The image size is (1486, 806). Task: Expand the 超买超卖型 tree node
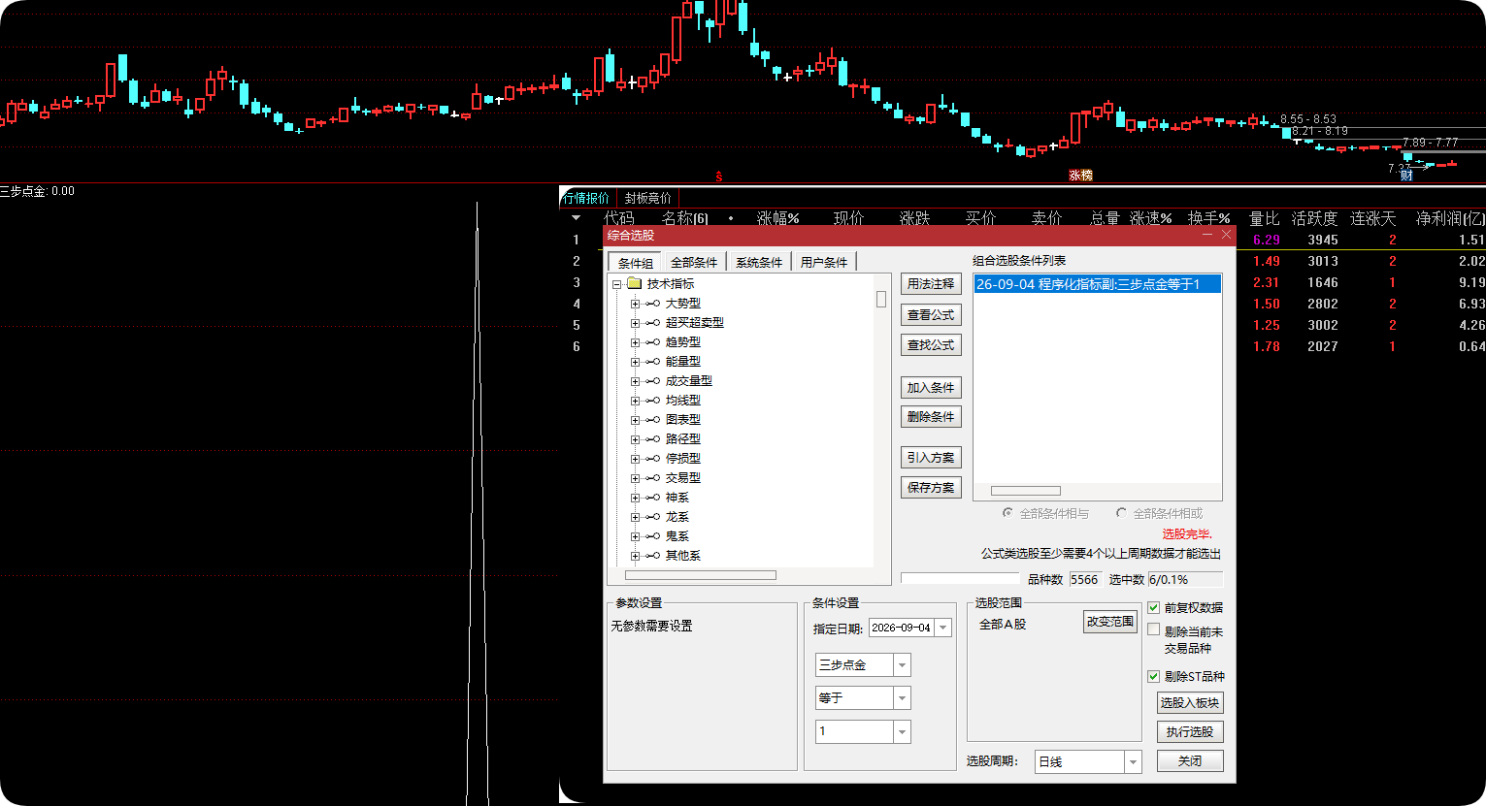click(635, 323)
